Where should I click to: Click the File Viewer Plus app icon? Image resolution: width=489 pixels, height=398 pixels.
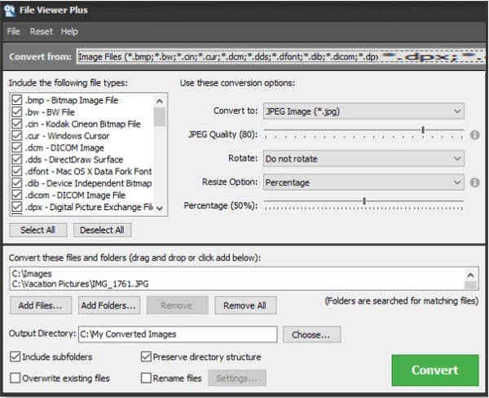10,11
